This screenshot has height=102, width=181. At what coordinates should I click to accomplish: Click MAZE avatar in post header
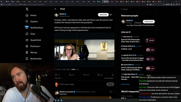[57, 15]
